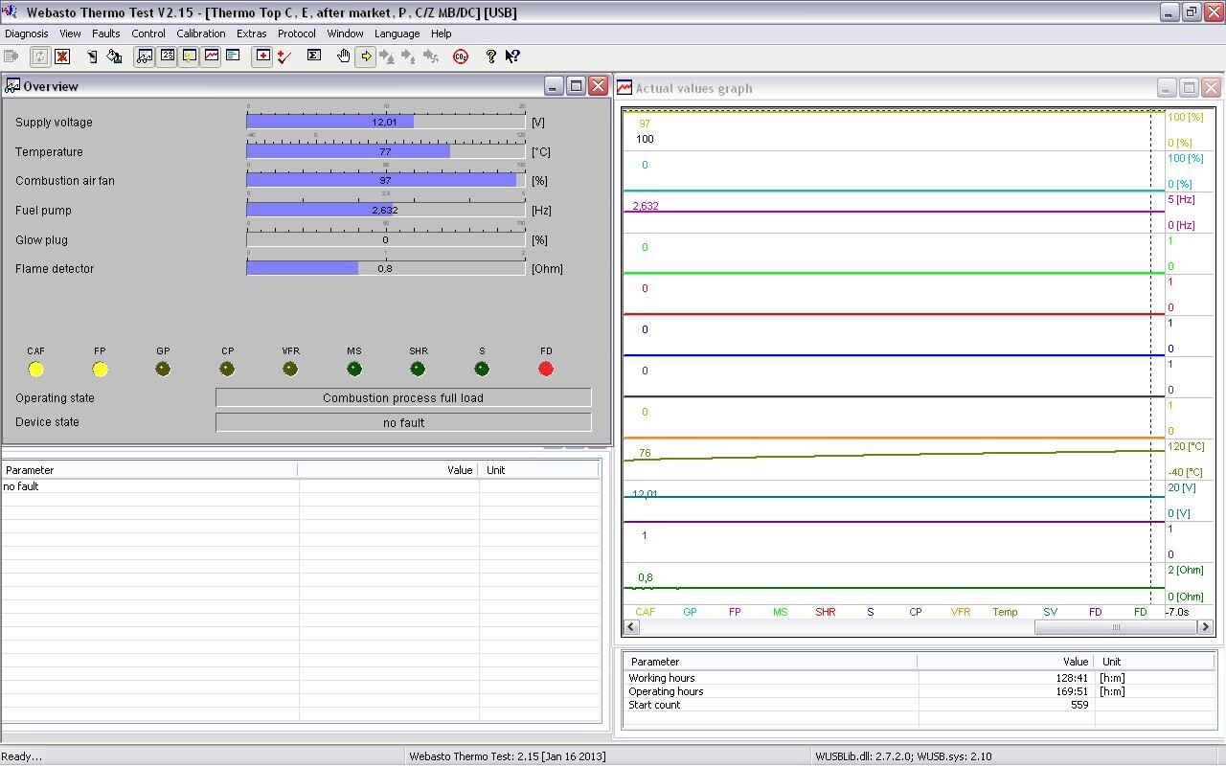Maximize the Overview child window
The image size is (1226, 766).
(x=576, y=86)
